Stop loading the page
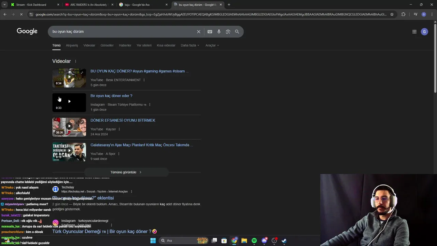The image size is (437, 246). click(x=21, y=14)
